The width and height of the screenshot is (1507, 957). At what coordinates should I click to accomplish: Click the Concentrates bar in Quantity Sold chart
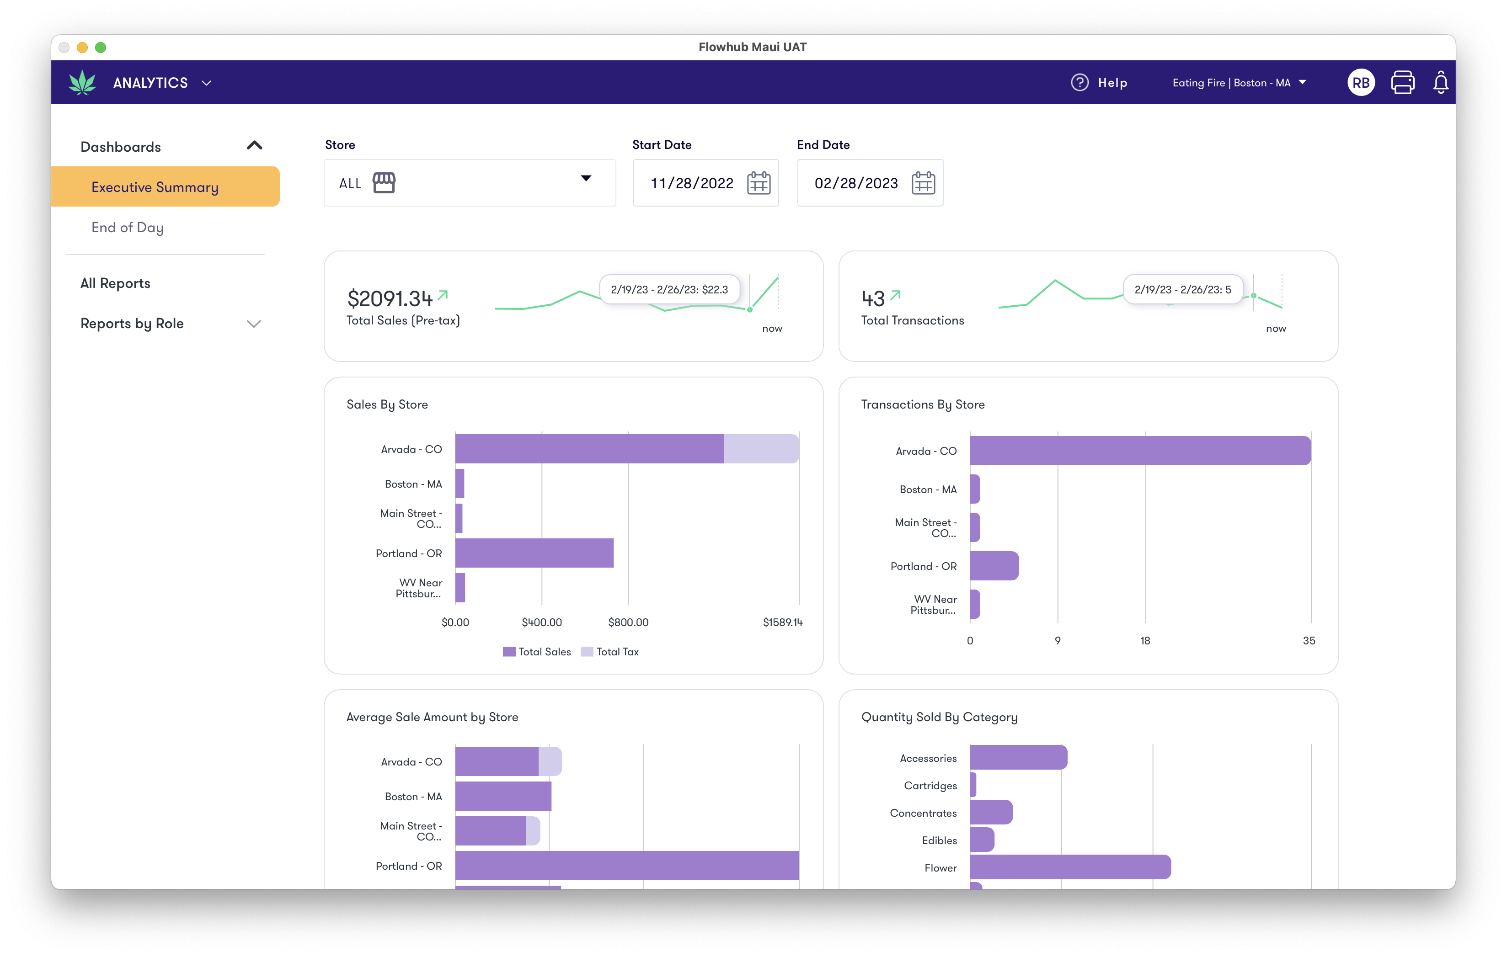[991, 812]
